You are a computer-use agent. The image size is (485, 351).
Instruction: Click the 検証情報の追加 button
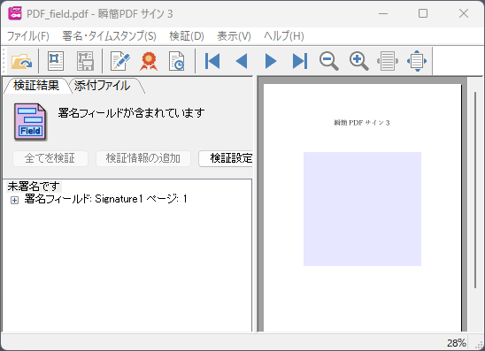tap(143, 158)
